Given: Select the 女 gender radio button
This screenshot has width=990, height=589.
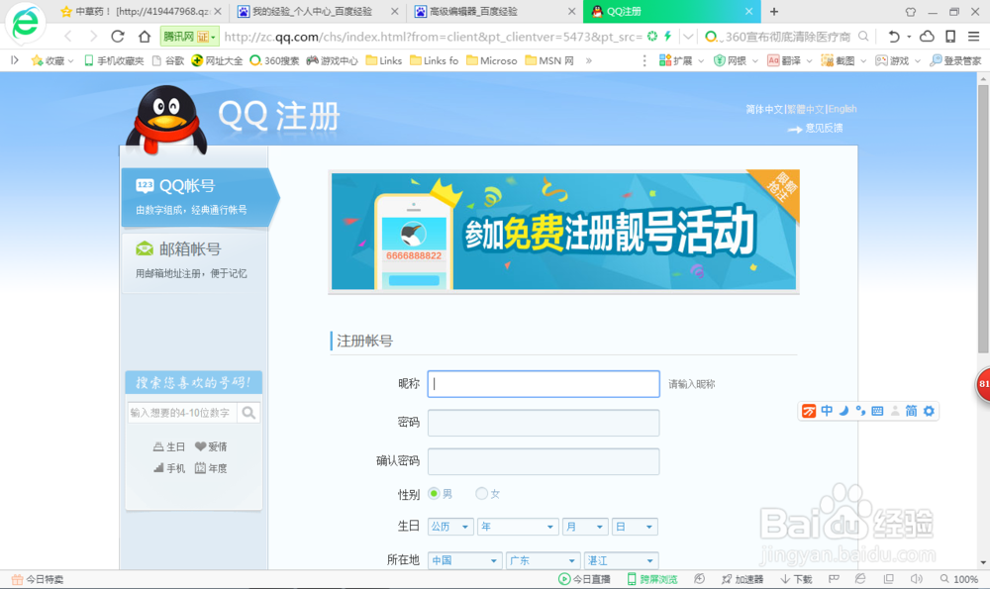Looking at the screenshot, I should pyautogui.click(x=482, y=494).
